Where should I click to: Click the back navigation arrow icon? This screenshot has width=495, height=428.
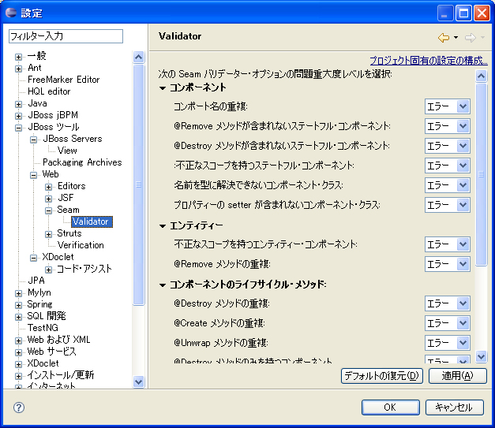pos(444,38)
